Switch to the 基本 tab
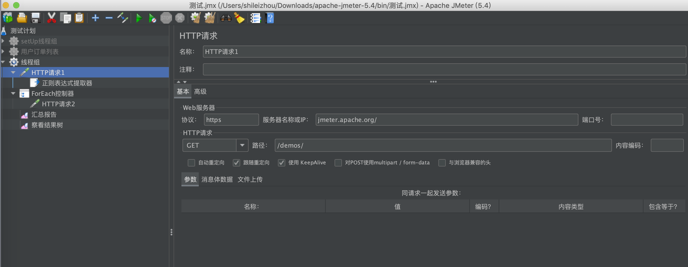The image size is (688, 267). point(183,92)
